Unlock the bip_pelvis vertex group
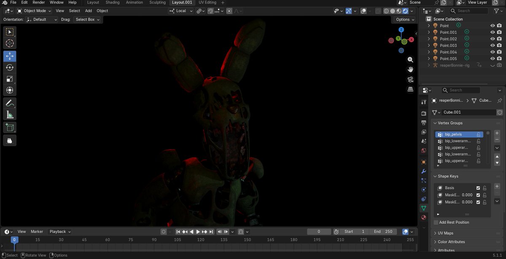Image resolution: width=506 pixels, height=259 pixels. pyautogui.click(x=479, y=134)
